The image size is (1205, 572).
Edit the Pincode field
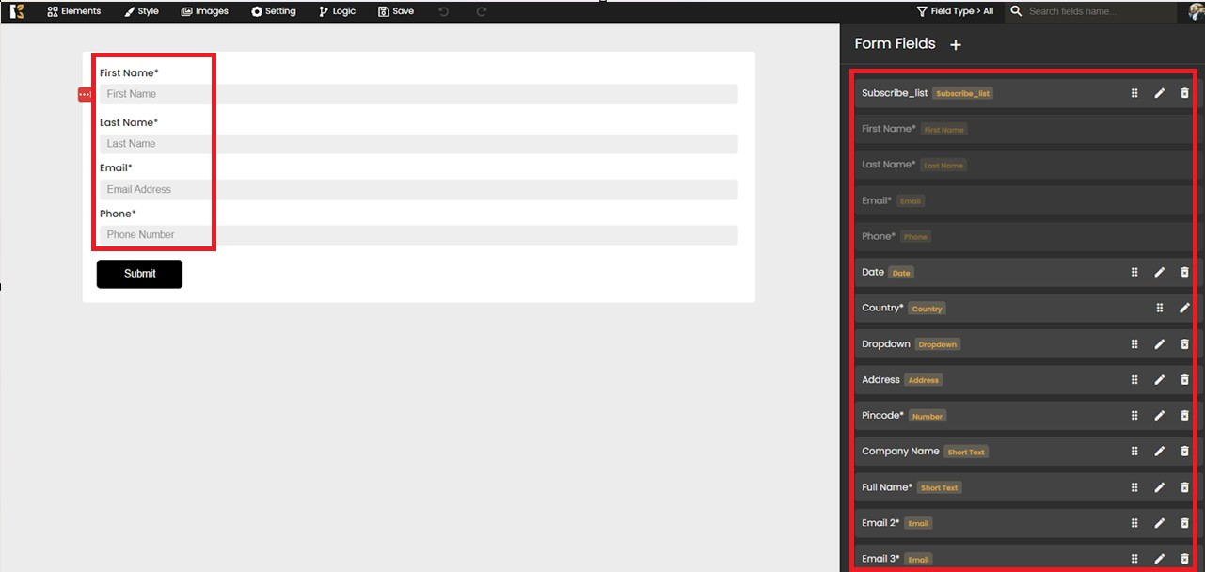click(1159, 416)
